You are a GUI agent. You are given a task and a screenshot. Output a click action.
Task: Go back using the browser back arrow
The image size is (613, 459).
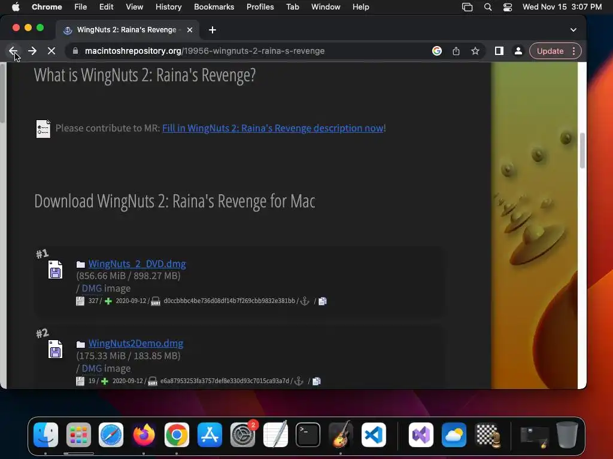point(13,51)
